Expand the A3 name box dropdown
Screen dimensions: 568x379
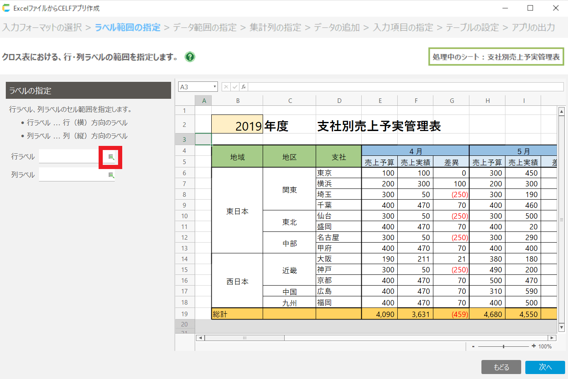[x=215, y=87]
